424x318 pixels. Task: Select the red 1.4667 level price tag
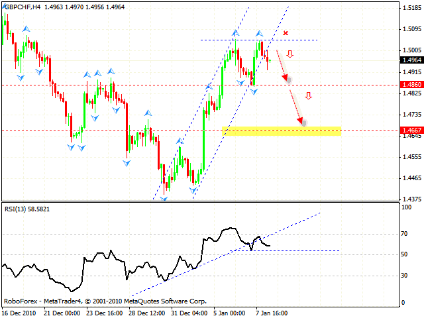point(411,131)
